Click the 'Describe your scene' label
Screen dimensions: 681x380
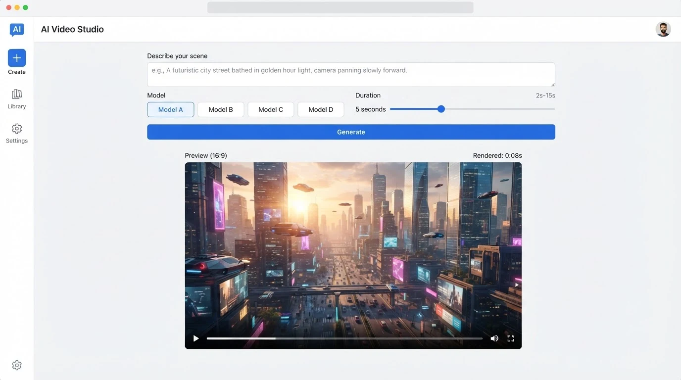177,56
